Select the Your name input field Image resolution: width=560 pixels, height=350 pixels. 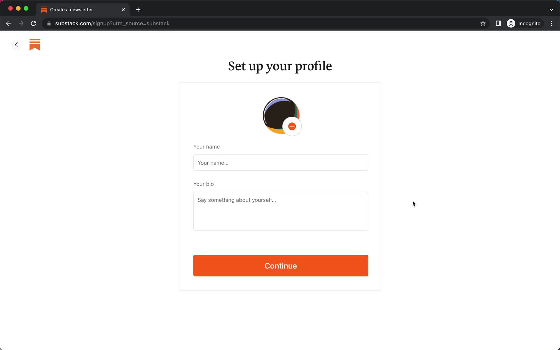click(281, 162)
